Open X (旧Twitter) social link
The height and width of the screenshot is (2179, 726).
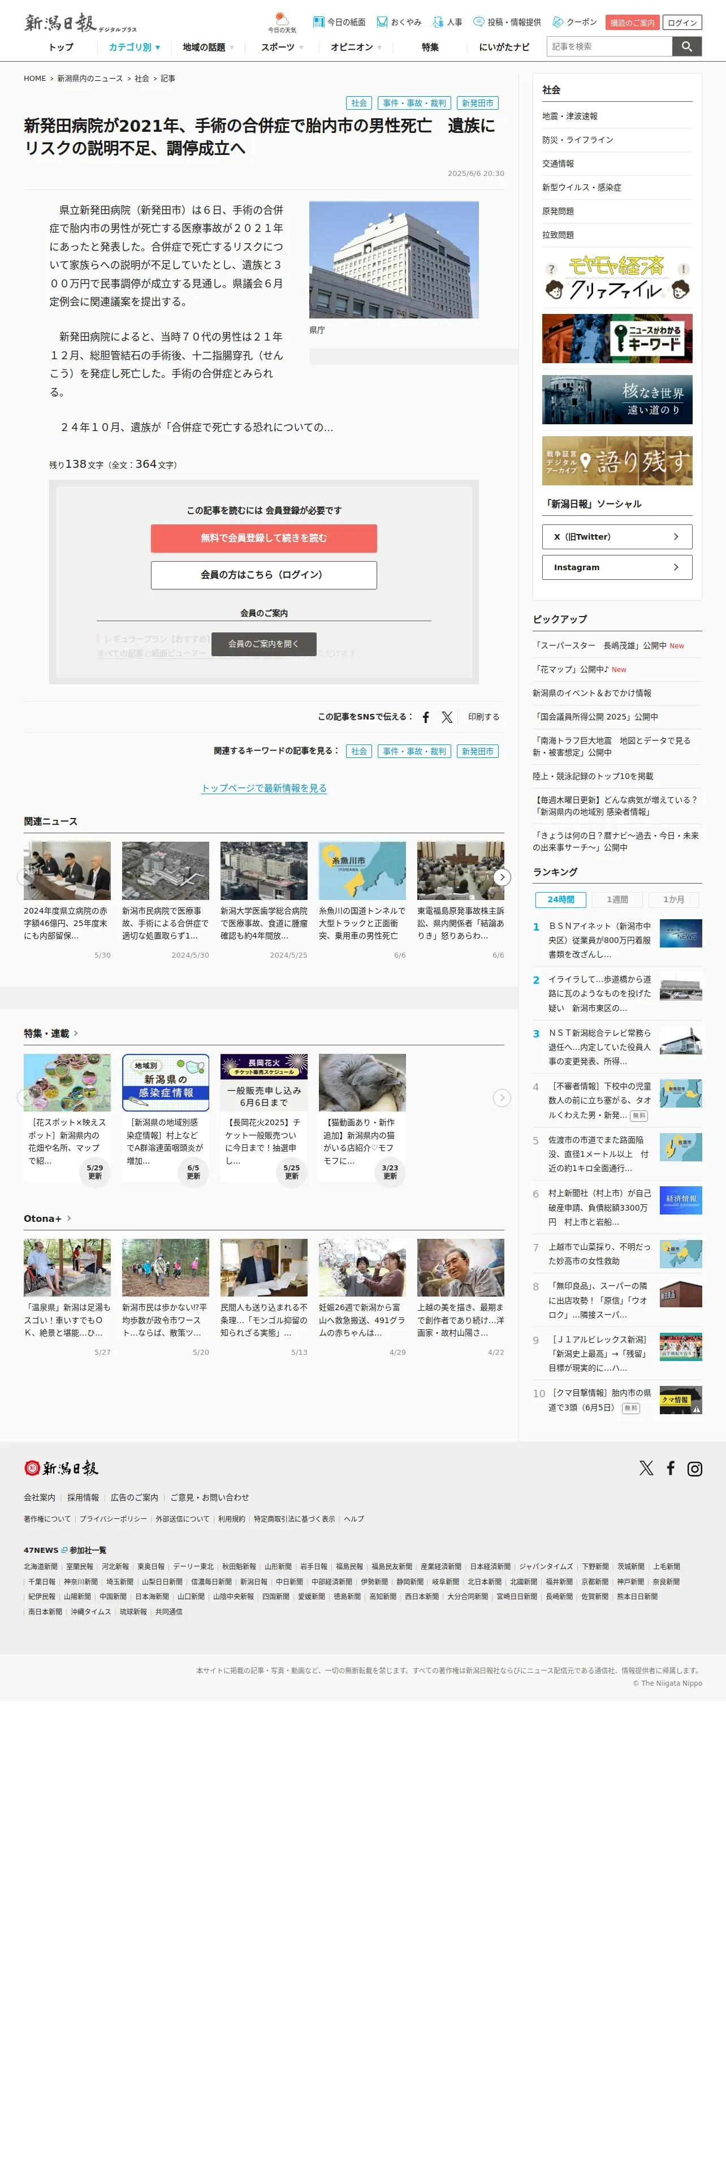pyautogui.click(x=617, y=537)
